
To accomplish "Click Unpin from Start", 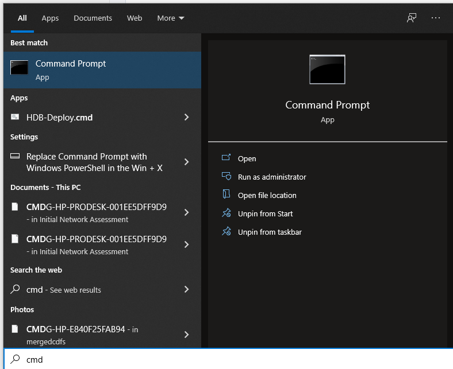I will [265, 214].
